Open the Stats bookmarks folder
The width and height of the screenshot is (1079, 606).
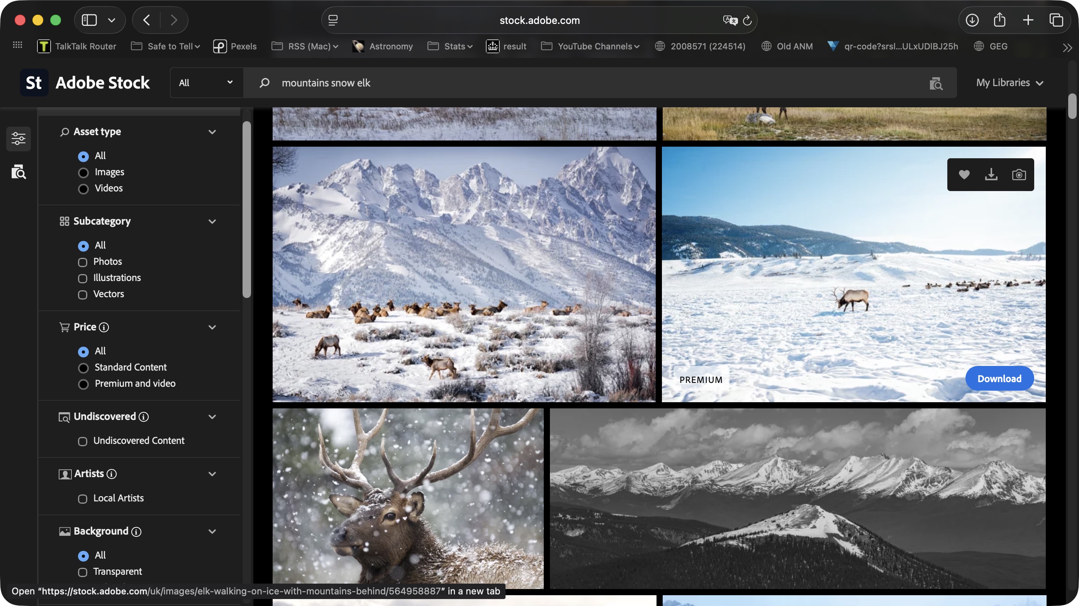pos(450,46)
